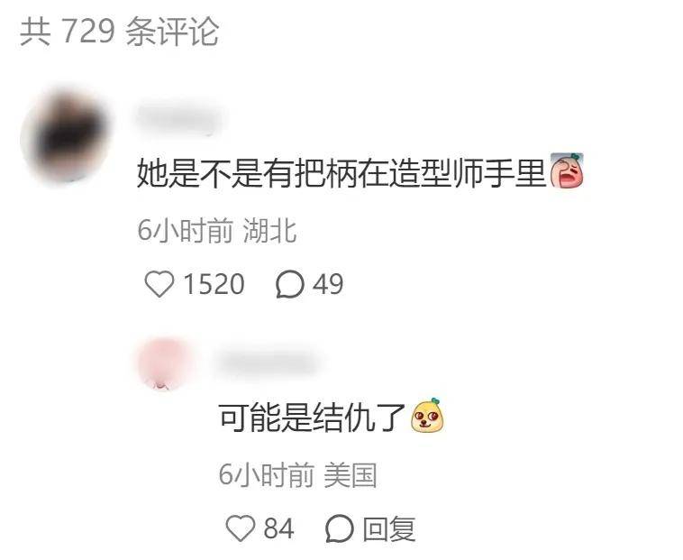This screenshot has height=560, width=683.
Task: Tap the 6小时前 湖北 timestamp
Action: coord(217,230)
